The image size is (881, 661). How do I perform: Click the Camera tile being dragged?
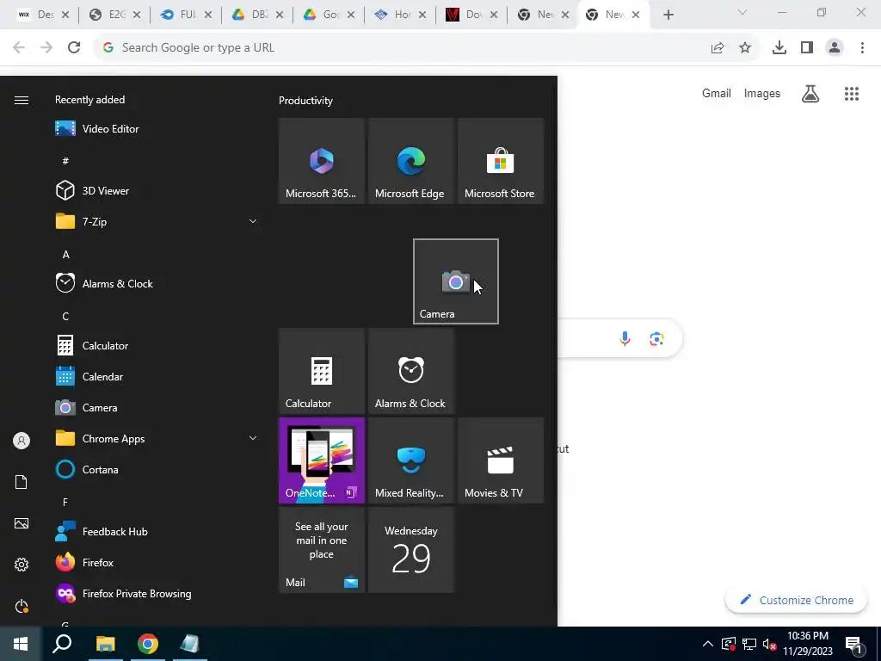[x=456, y=281]
